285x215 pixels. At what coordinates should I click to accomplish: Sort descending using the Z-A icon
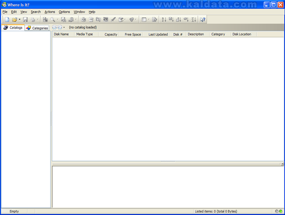tap(194, 19)
